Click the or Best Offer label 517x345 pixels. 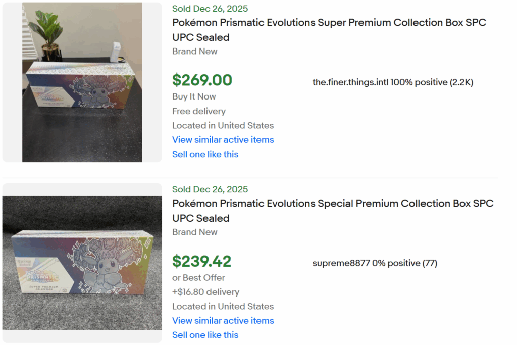click(x=199, y=277)
